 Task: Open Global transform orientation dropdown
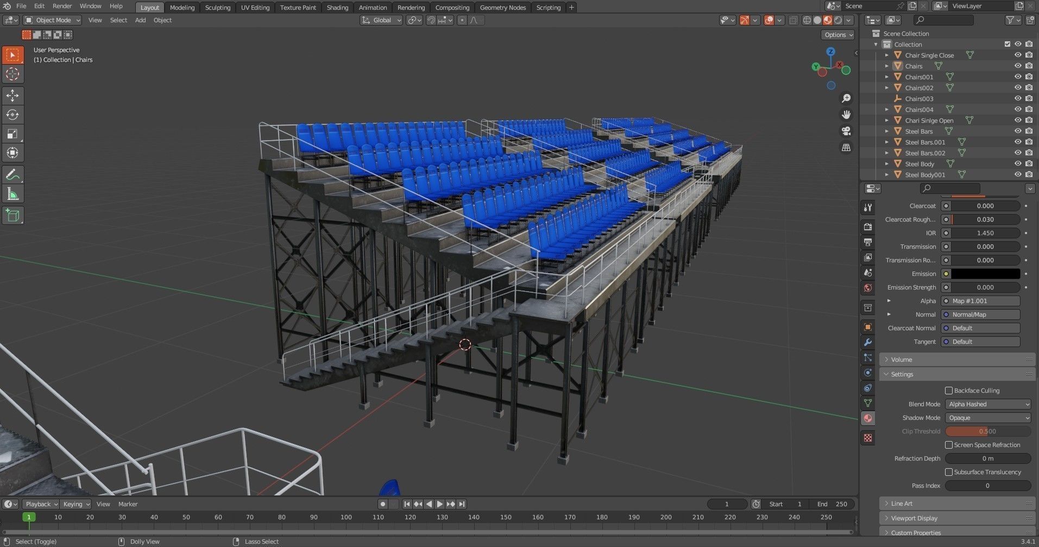click(382, 20)
